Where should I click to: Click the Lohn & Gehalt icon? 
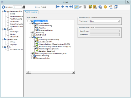[35, 35]
